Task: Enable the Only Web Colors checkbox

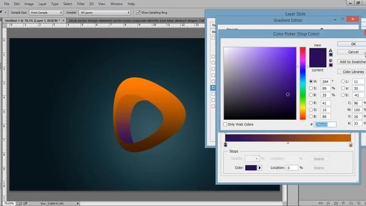Action: (x=225, y=125)
